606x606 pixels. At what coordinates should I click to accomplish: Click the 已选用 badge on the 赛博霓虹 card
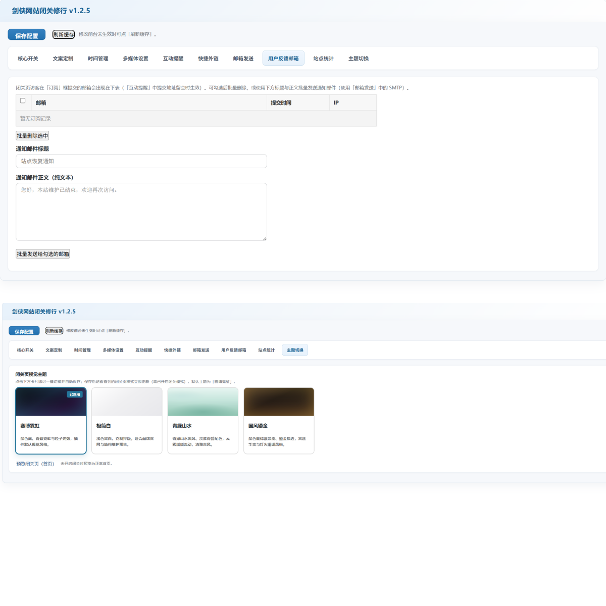tap(75, 394)
